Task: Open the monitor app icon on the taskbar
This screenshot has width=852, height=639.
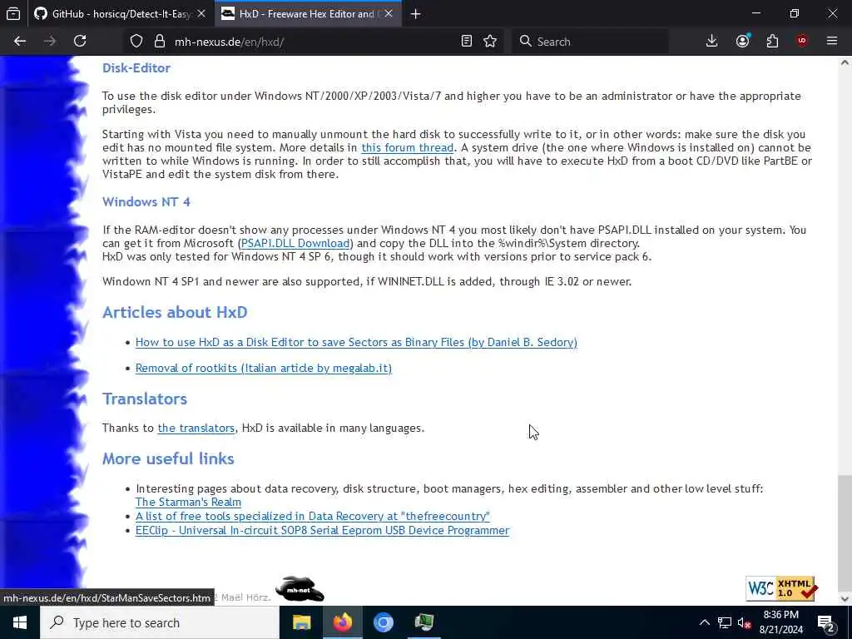Action: point(424,622)
